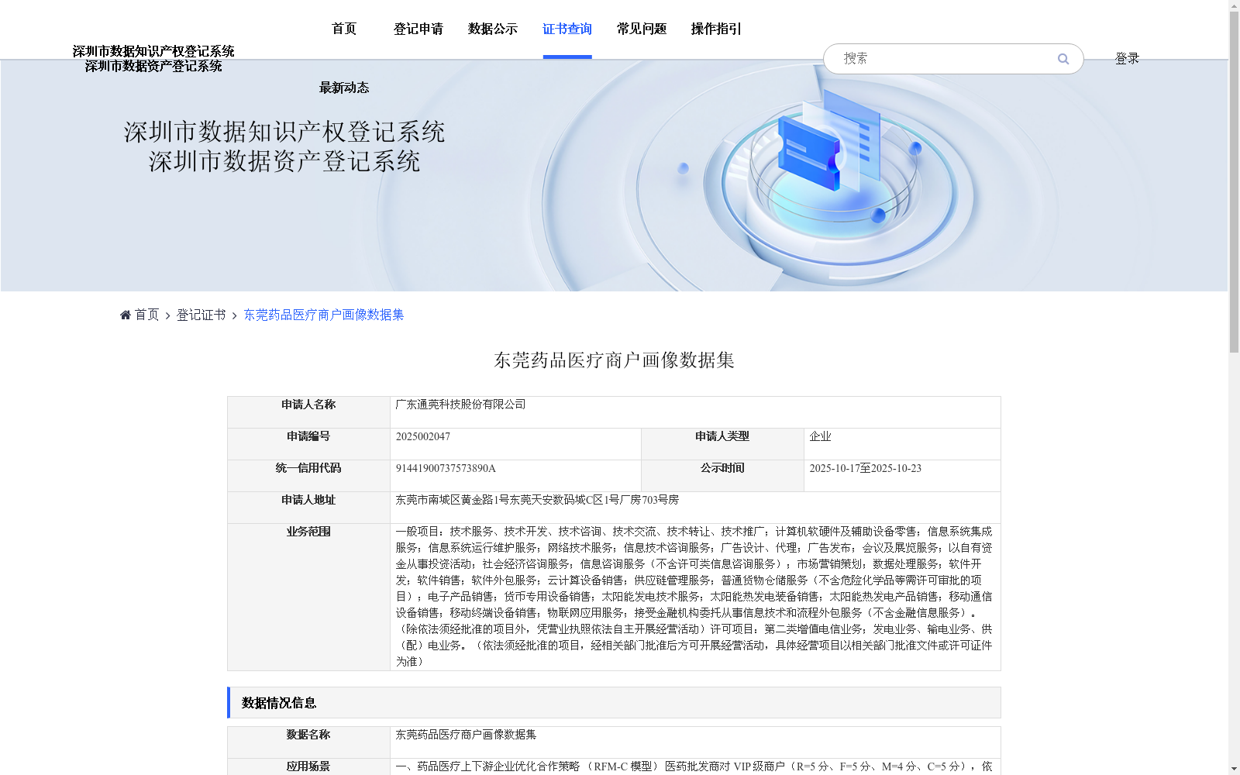Click the data name value in 数据名称 row
This screenshot has width=1240, height=775.
[x=466, y=735]
